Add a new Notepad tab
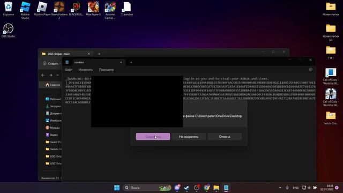Viewport: 343px width, 193px height. [131, 62]
